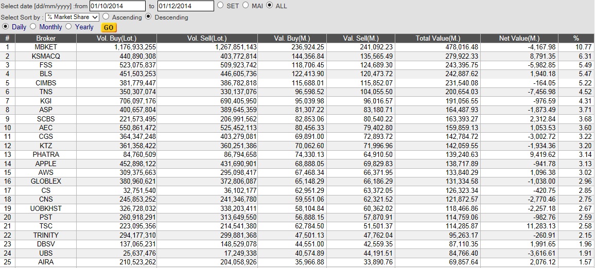Click broker name UBS

46,253
